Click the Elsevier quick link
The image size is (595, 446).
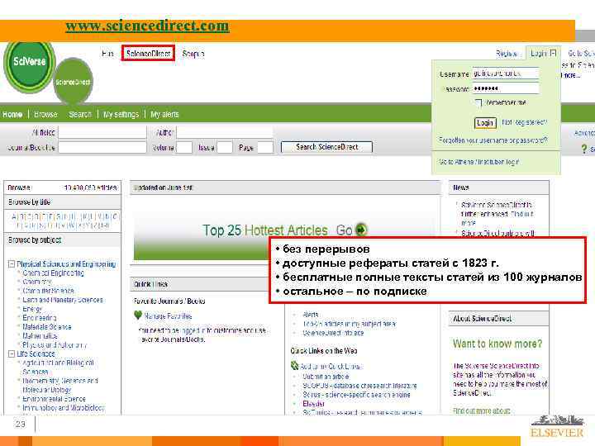314,404
